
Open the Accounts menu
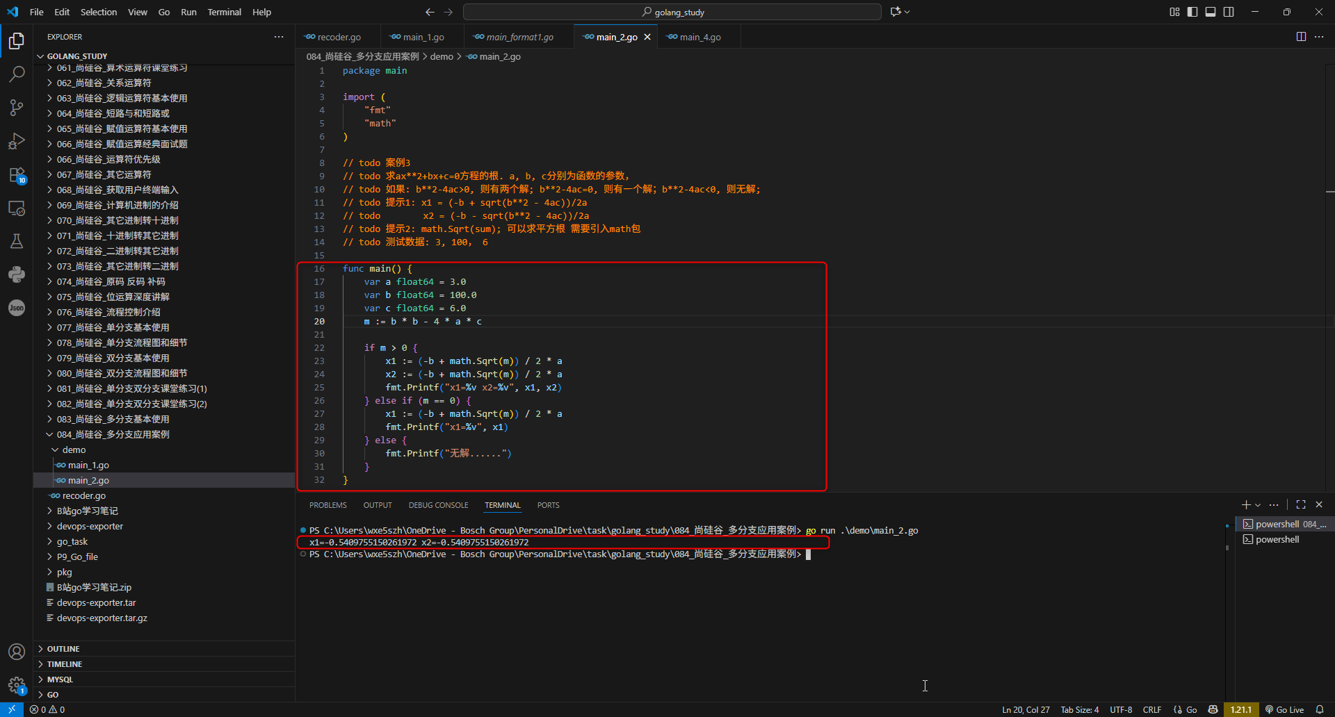[17, 652]
